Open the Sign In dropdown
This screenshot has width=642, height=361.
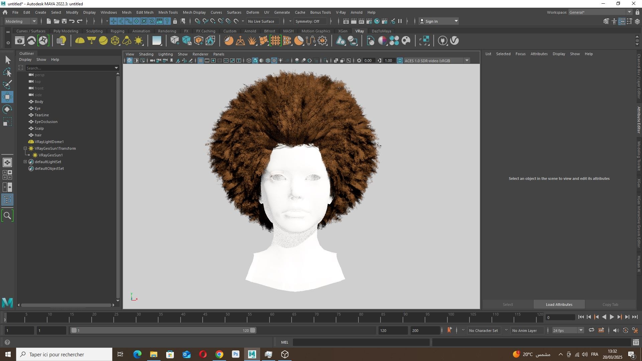click(439, 21)
